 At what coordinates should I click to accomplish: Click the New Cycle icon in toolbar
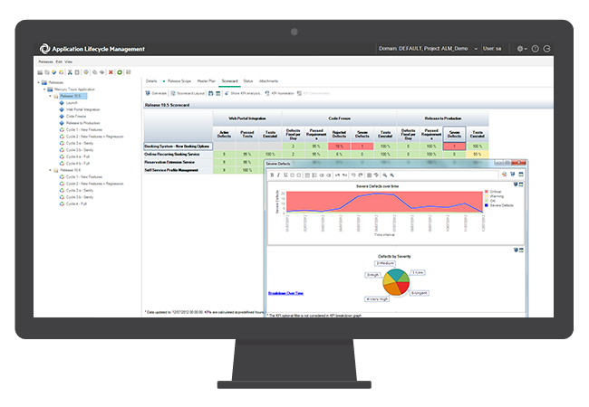62,72
